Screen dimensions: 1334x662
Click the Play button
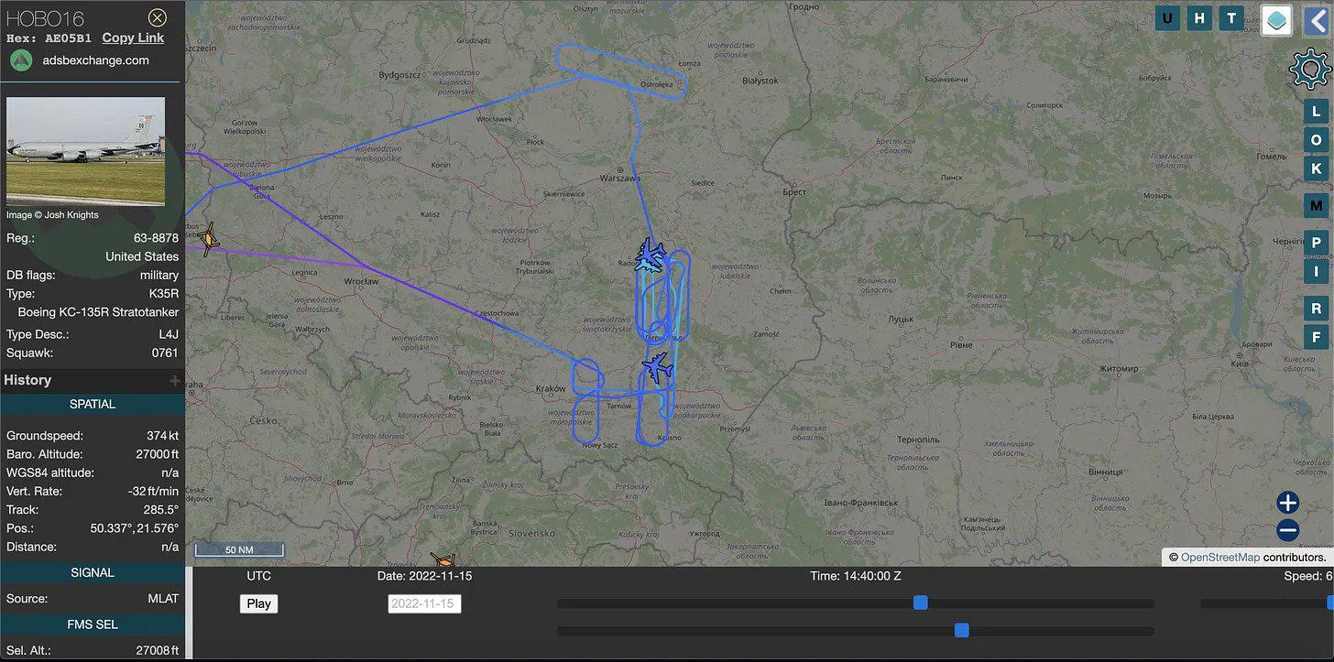[x=258, y=603]
